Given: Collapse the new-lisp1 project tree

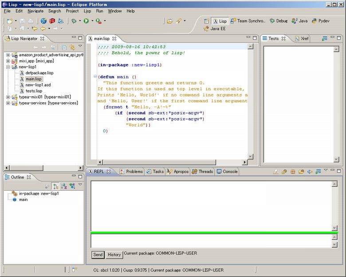Looking at the screenshot, I should click(8, 67).
